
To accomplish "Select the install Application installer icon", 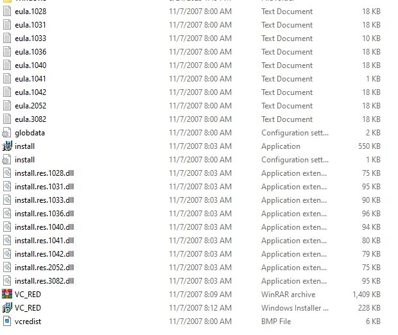I will click(x=7, y=146).
